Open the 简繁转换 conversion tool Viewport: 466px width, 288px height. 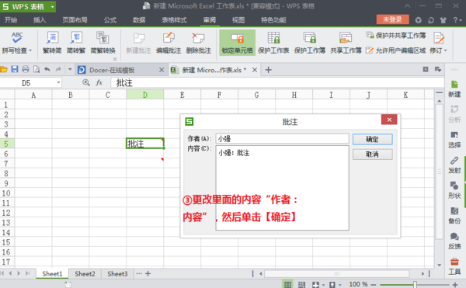click(103, 43)
